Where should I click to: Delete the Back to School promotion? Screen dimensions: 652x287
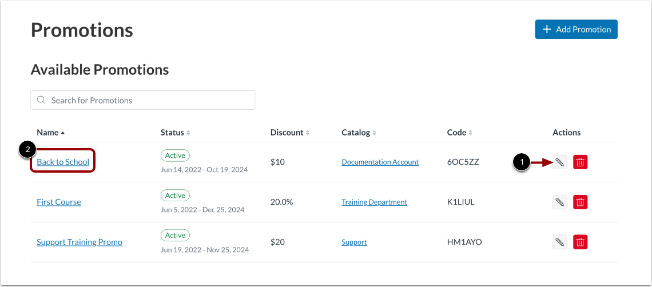pos(580,162)
